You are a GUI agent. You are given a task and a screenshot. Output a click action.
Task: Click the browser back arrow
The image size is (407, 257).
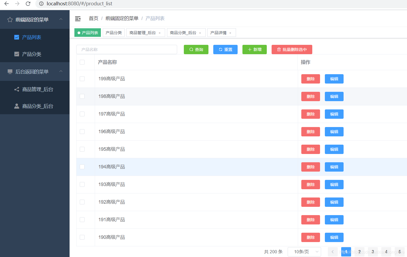(x=6, y=4)
